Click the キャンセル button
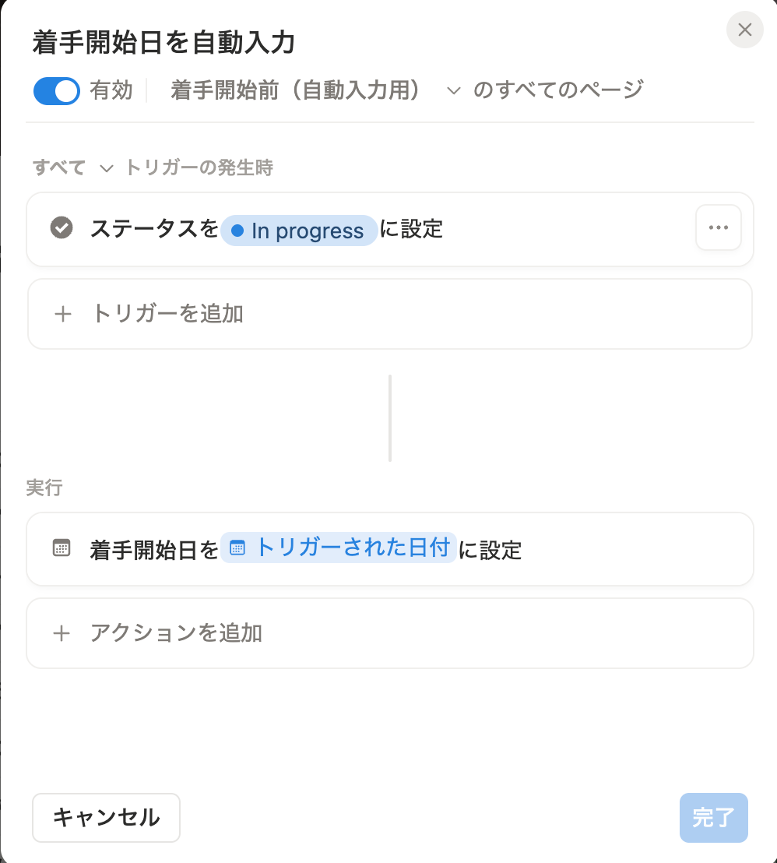This screenshot has width=777, height=863. (x=106, y=818)
